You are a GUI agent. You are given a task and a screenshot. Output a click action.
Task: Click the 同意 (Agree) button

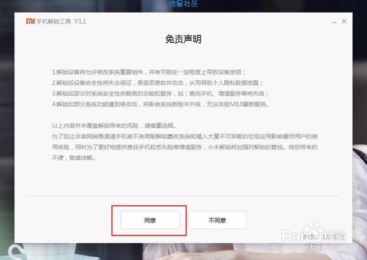click(150, 220)
